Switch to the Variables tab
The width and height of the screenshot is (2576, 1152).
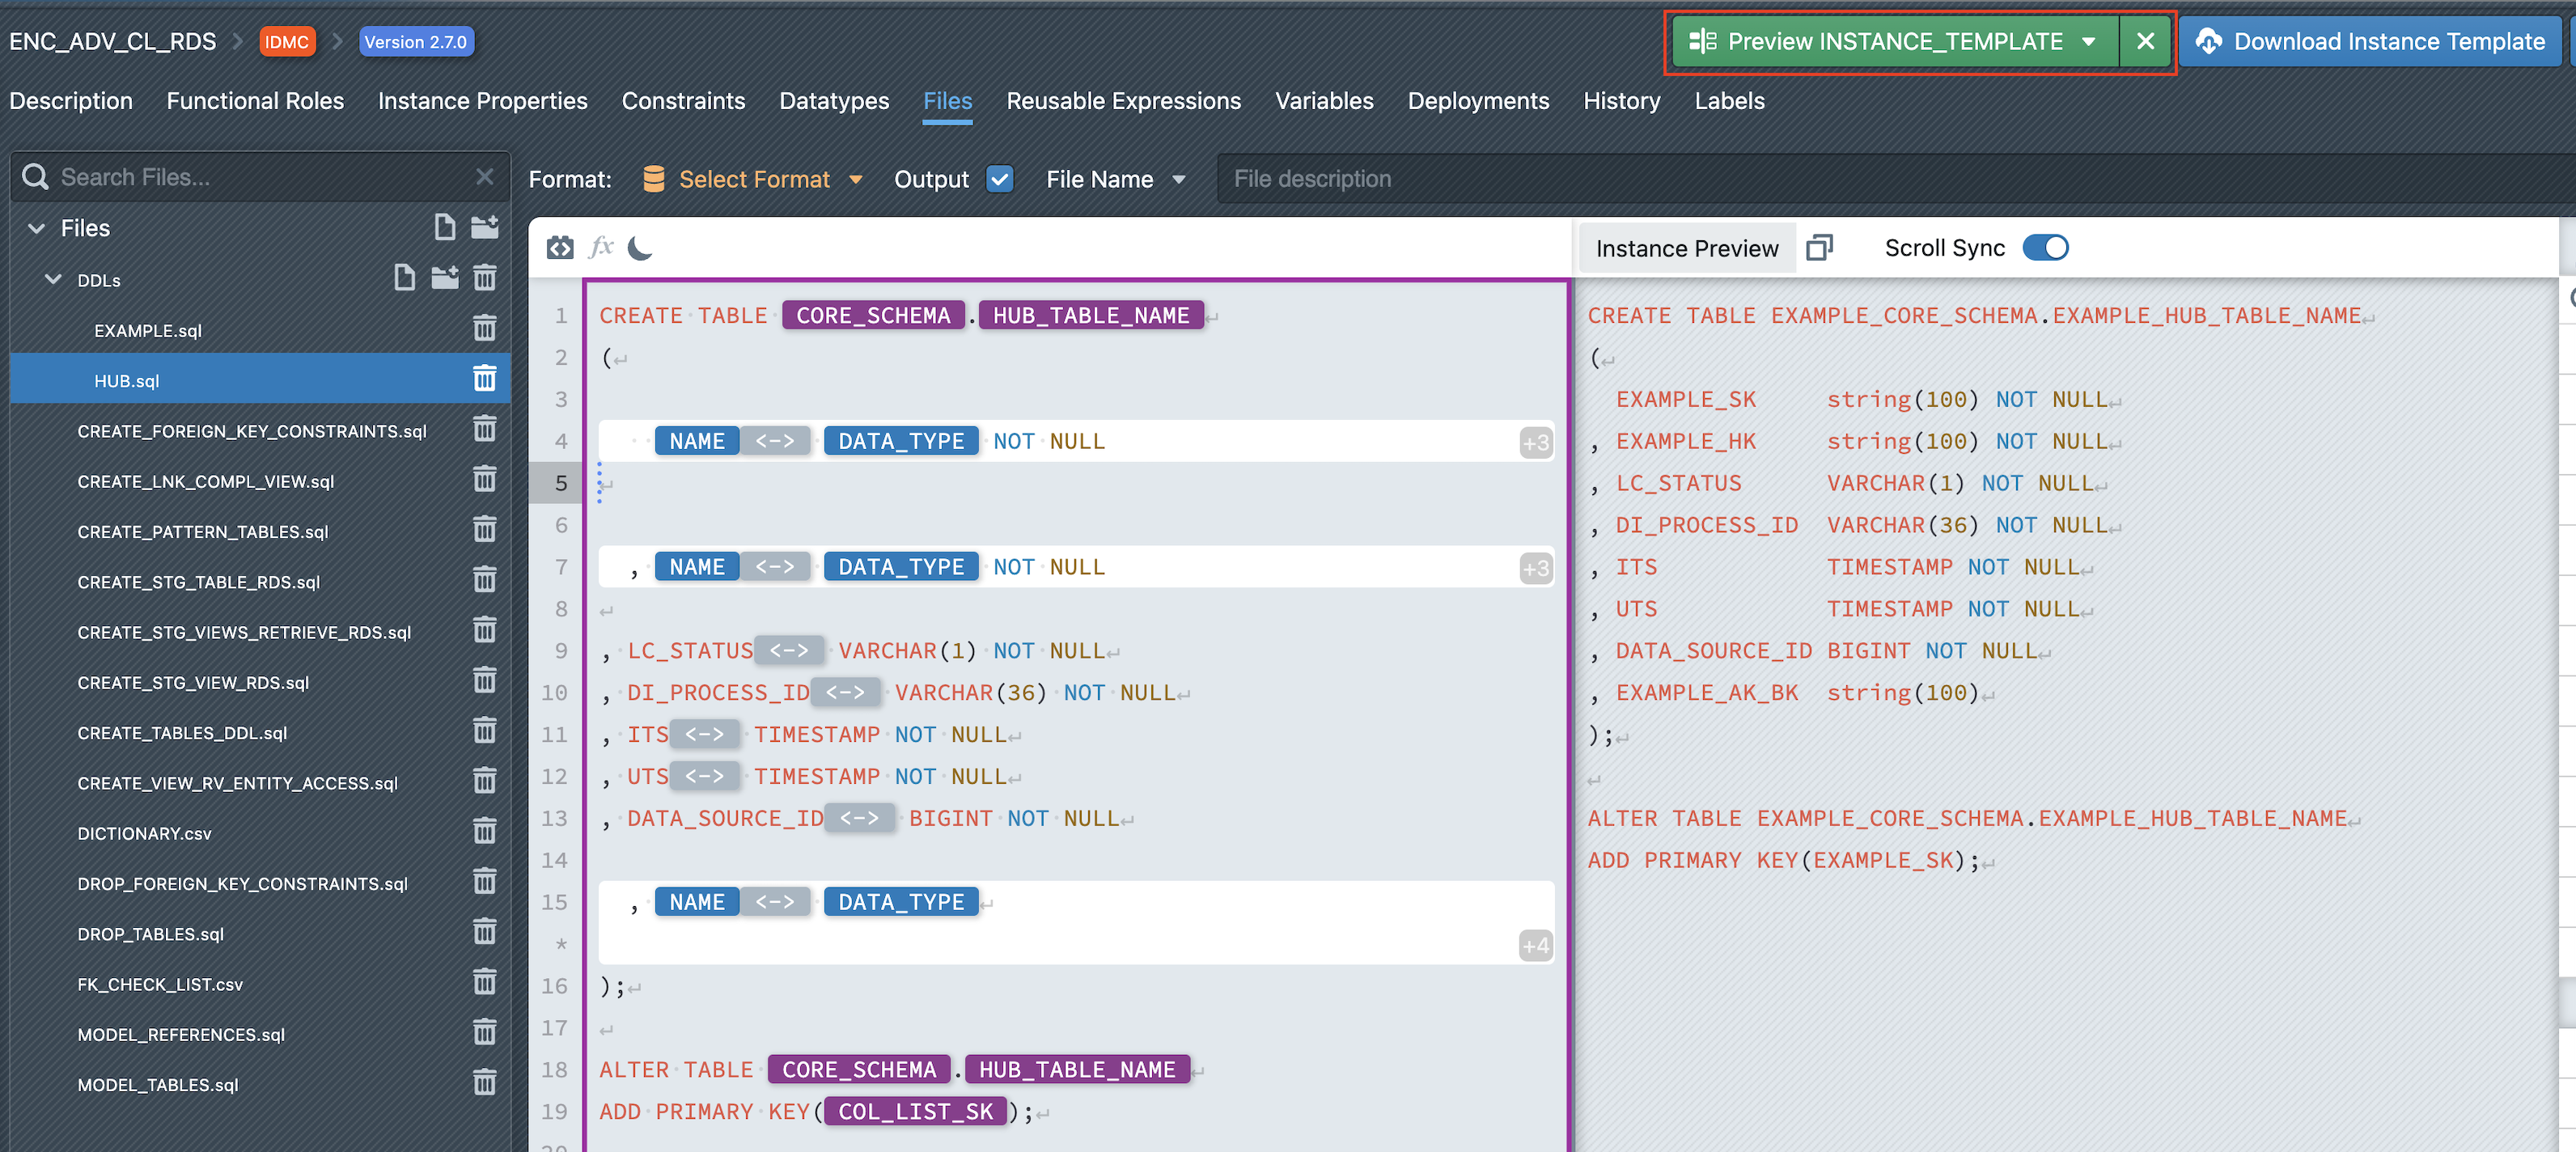(x=1323, y=101)
